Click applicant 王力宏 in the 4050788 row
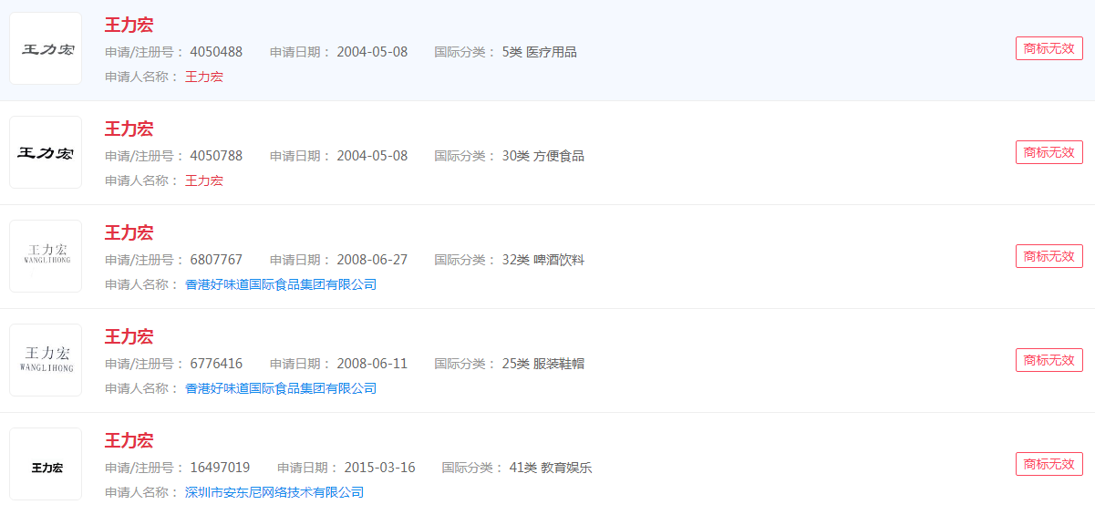Viewport: 1095px width, 515px height. (x=204, y=180)
